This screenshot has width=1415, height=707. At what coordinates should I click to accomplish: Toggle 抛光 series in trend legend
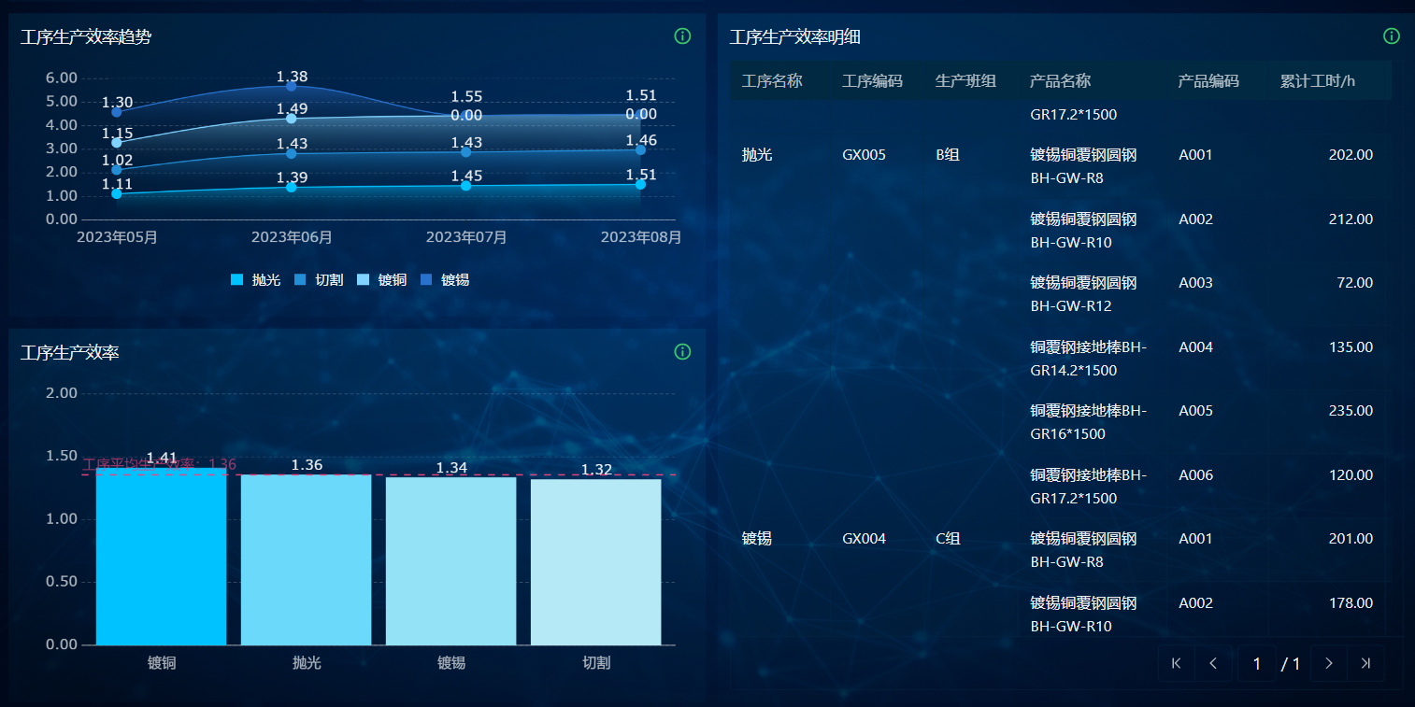255,280
